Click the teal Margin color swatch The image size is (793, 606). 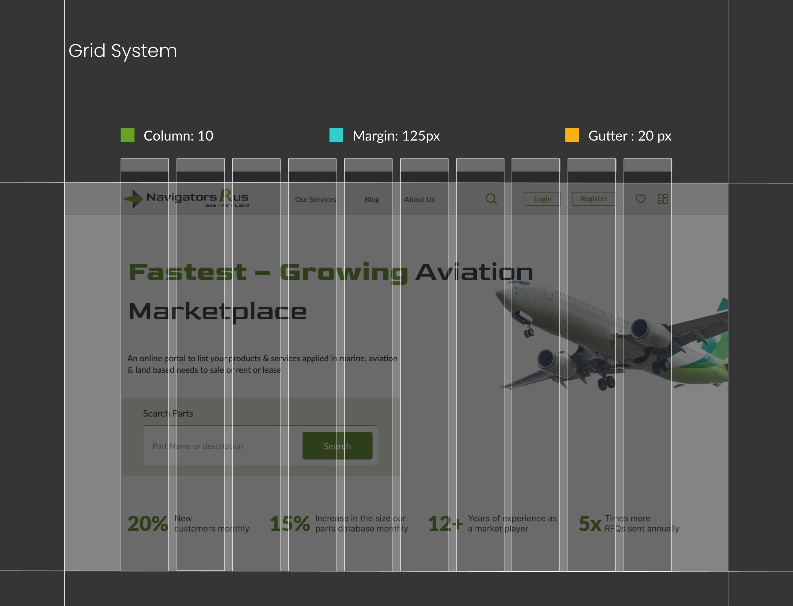click(336, 135)
